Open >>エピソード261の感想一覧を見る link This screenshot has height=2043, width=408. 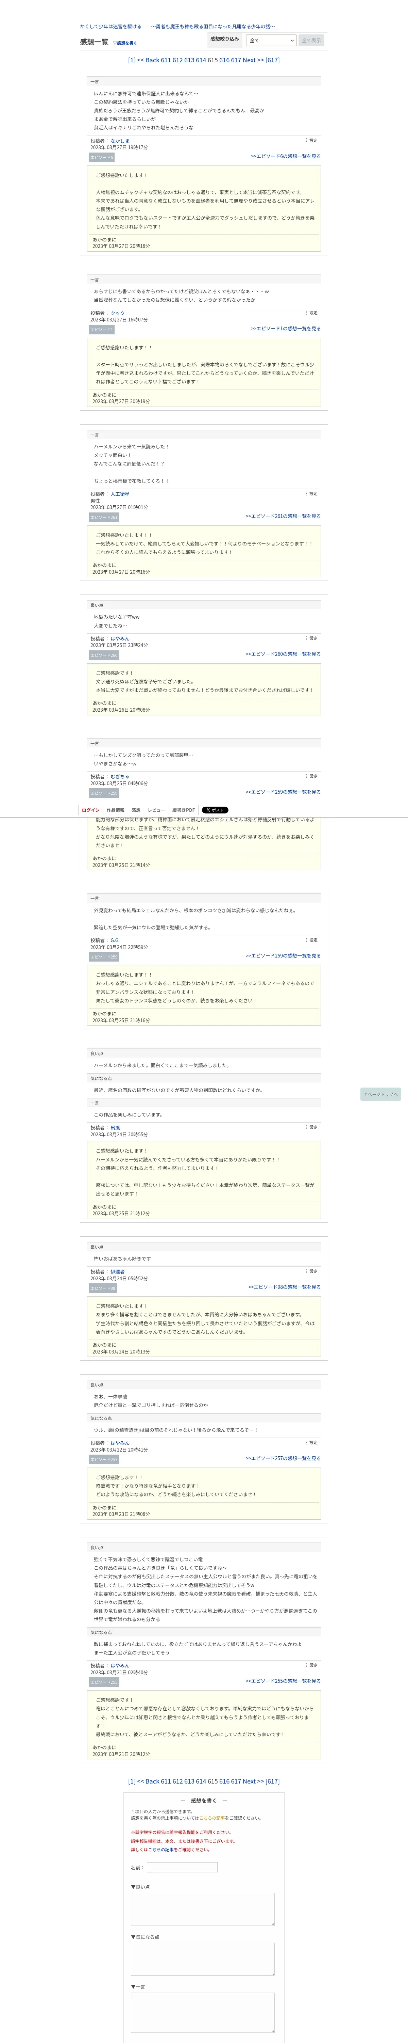pos(283,516)
